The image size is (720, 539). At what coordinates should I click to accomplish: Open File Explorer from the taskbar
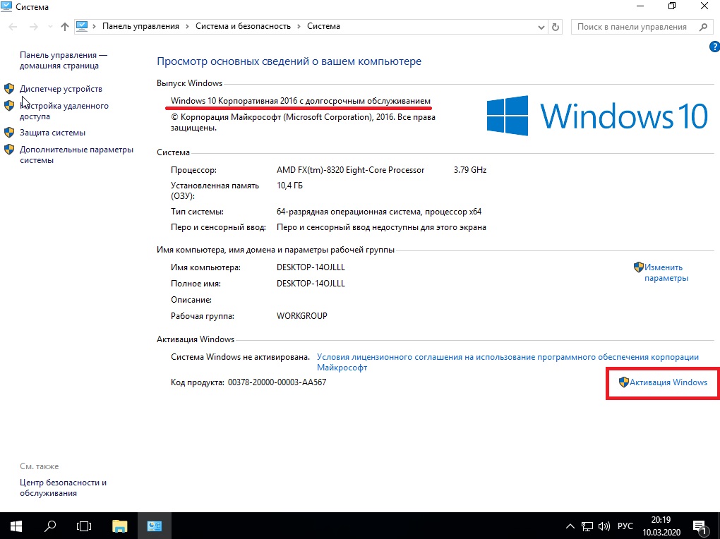(x=120, y=526)
